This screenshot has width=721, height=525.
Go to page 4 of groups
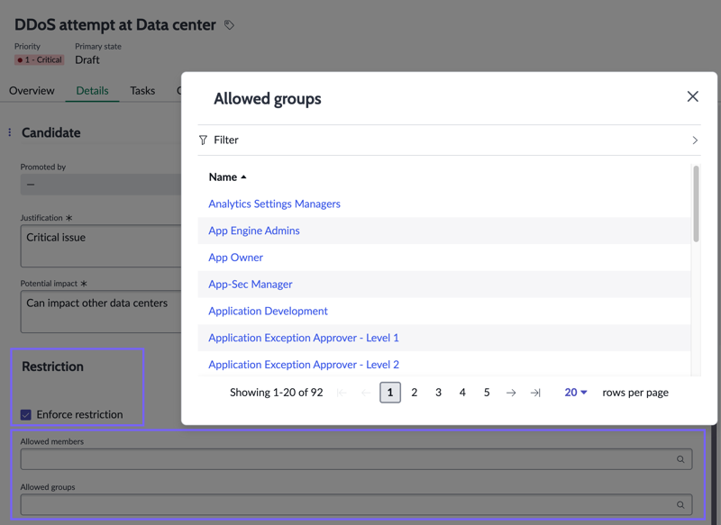(462, 393)
